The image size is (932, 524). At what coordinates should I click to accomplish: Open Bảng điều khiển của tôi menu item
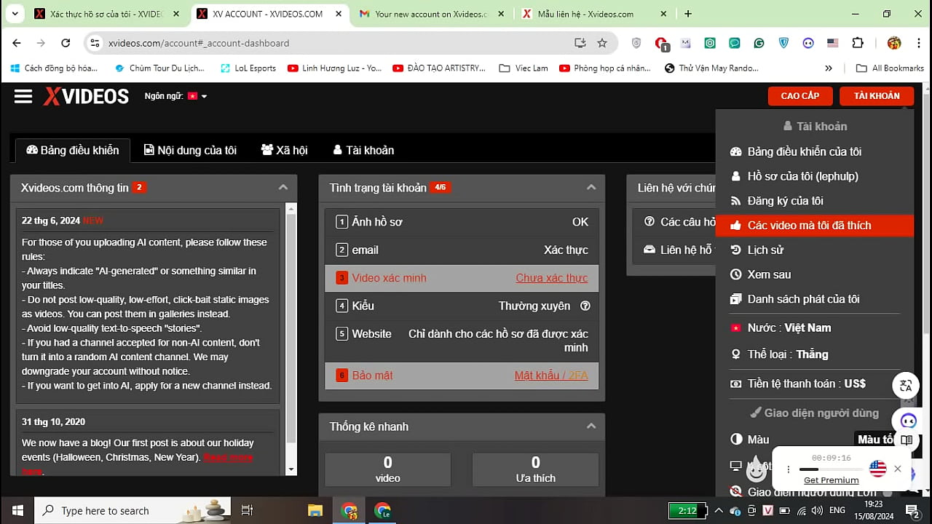804,151
